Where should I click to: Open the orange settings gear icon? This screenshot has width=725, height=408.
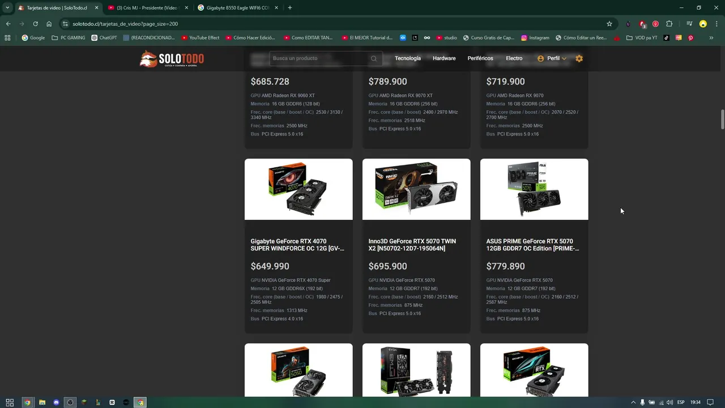[x=579, y=58]
